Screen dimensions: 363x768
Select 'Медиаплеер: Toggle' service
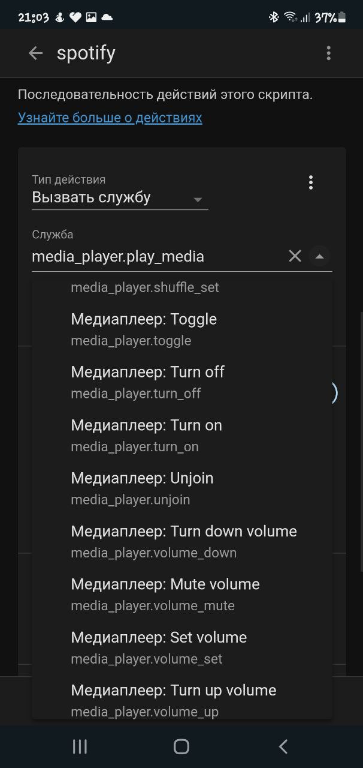point(182,329)
